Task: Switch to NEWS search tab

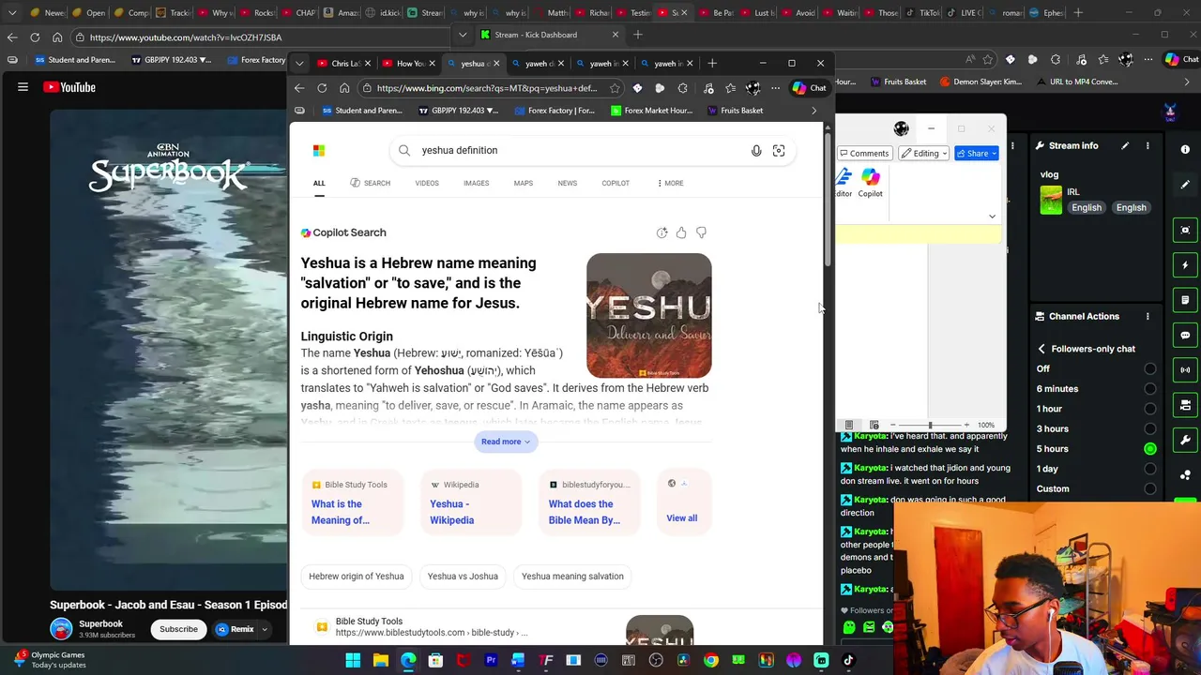Action: [568, 183]
